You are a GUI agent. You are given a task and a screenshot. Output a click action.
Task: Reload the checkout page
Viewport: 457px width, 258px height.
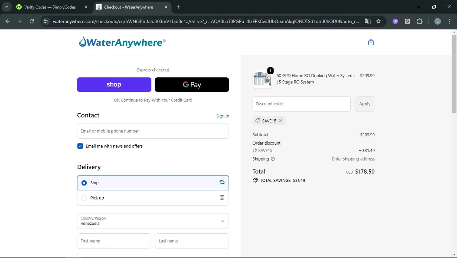pyautogui.click(x=32, y=21)
